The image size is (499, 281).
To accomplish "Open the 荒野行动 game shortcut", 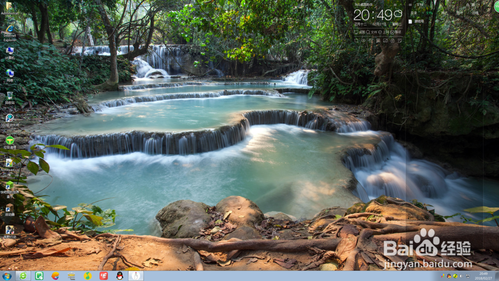I will (9, 232).
